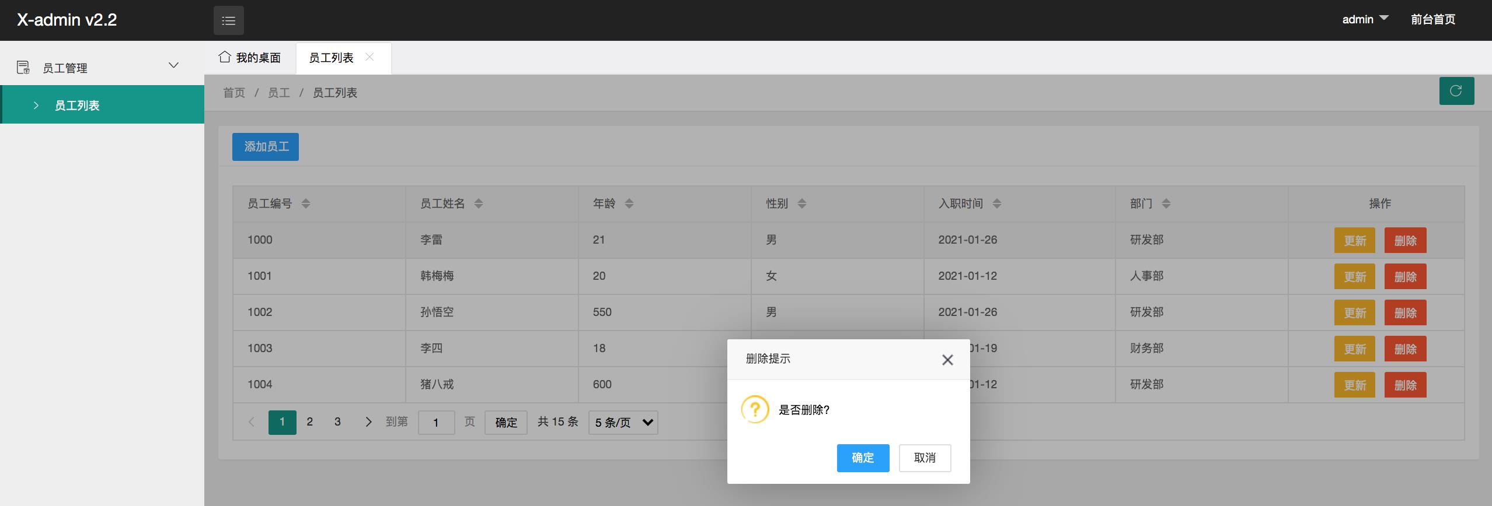Click 更新 for employee 1003
Image resolution: width=1492 pixels, height=506 pixels.
pos(1355,349)
